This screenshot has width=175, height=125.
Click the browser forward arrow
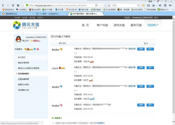point(8,5)
